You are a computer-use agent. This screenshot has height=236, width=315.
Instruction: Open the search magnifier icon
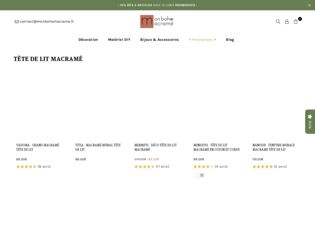tap(278, 22)
